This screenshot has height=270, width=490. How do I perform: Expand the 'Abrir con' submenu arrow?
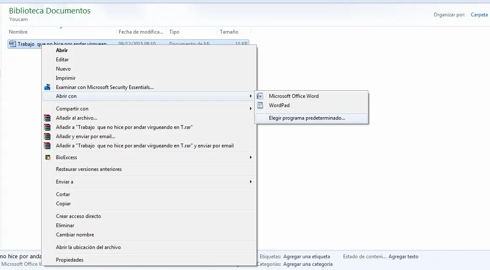pos(250,96)
